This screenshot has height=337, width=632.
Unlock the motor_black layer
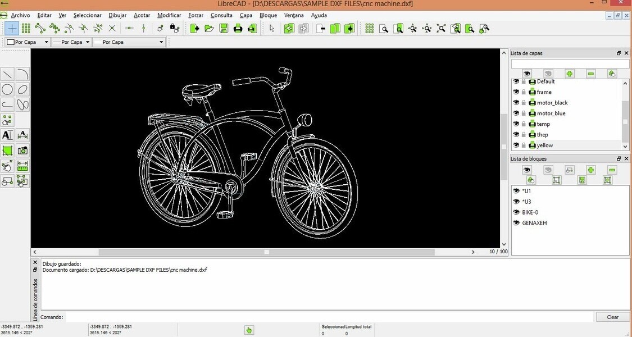524,102
